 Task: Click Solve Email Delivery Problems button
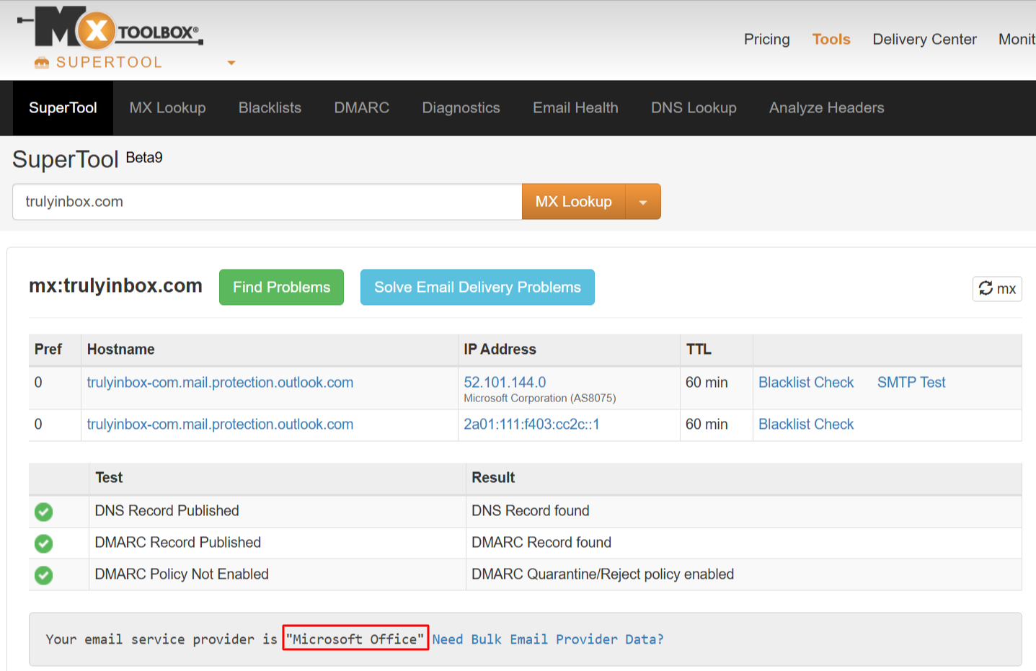(477, 287)
